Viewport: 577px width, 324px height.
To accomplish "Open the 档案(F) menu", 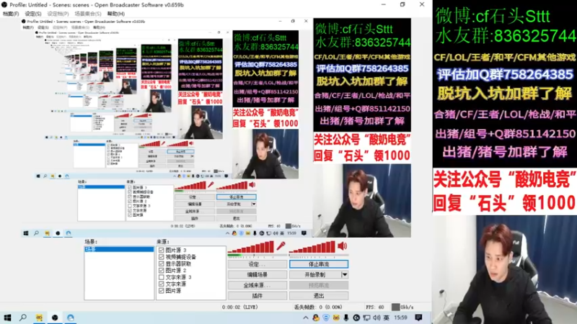I will point(11,14).
